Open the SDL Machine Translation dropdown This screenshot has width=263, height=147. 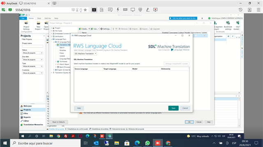coord(85,53)
